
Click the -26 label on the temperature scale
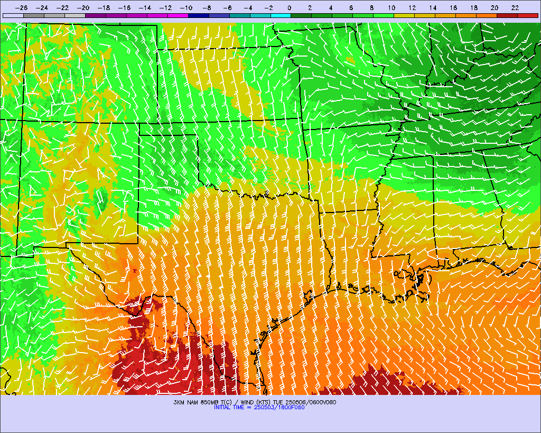tap(21, 7)
